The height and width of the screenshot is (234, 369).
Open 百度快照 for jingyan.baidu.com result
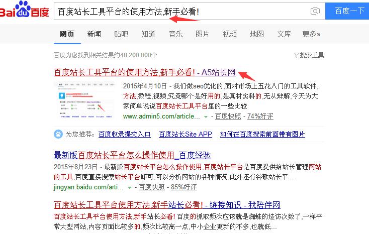point(151,187)
